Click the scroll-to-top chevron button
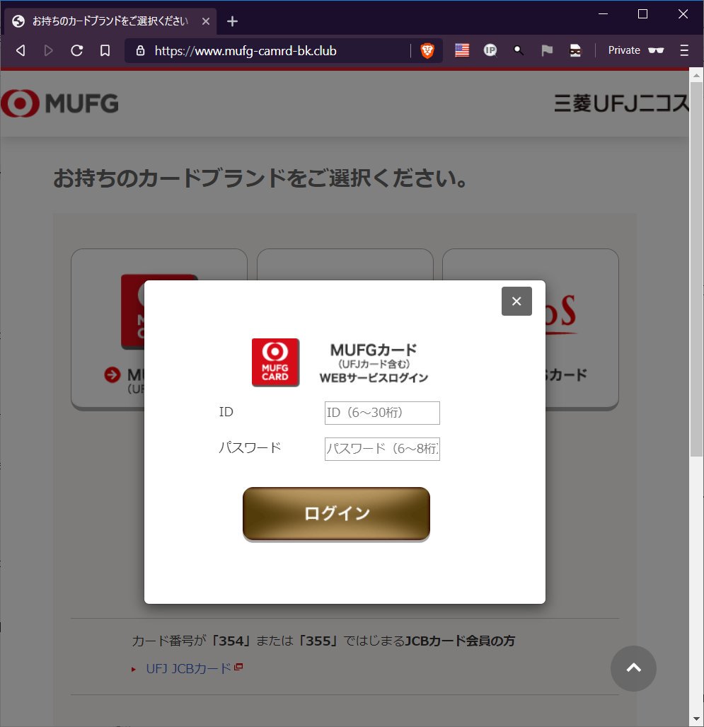 point(633,668)
